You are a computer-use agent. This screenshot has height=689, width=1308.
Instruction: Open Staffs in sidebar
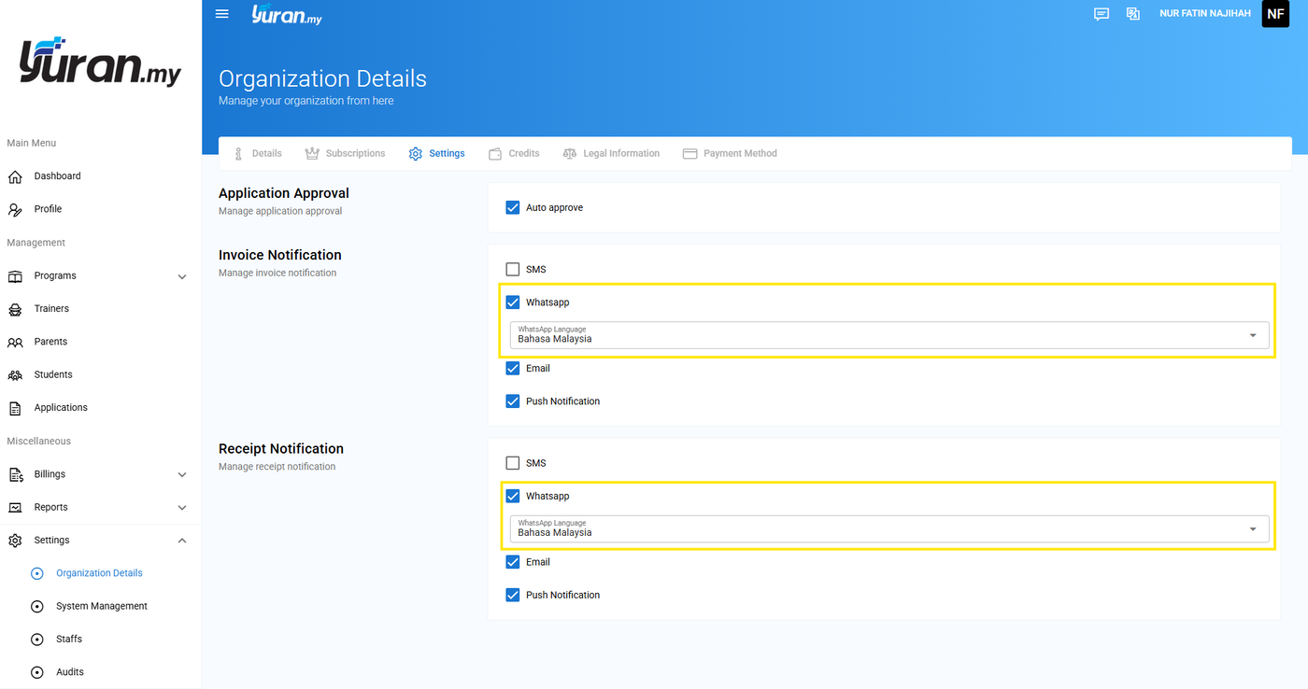pyautogui.click(x=69, y=639)
